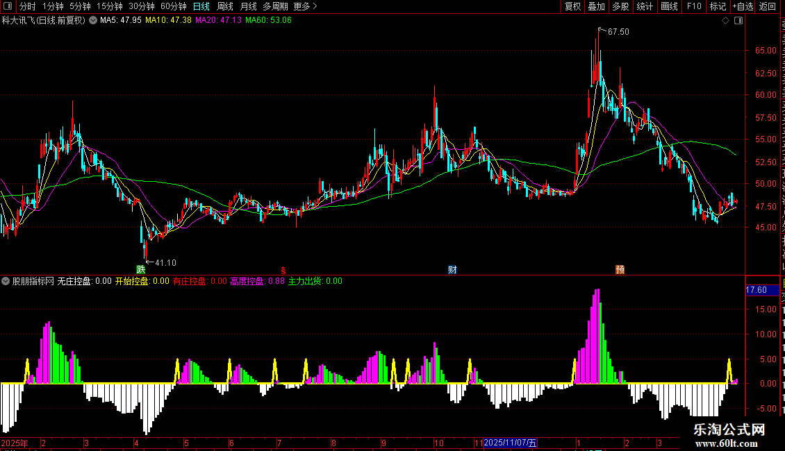Click the 41.10 low price label
This screenshot has width=785, height=451.
pyautogui.click(x=165, y=262)
